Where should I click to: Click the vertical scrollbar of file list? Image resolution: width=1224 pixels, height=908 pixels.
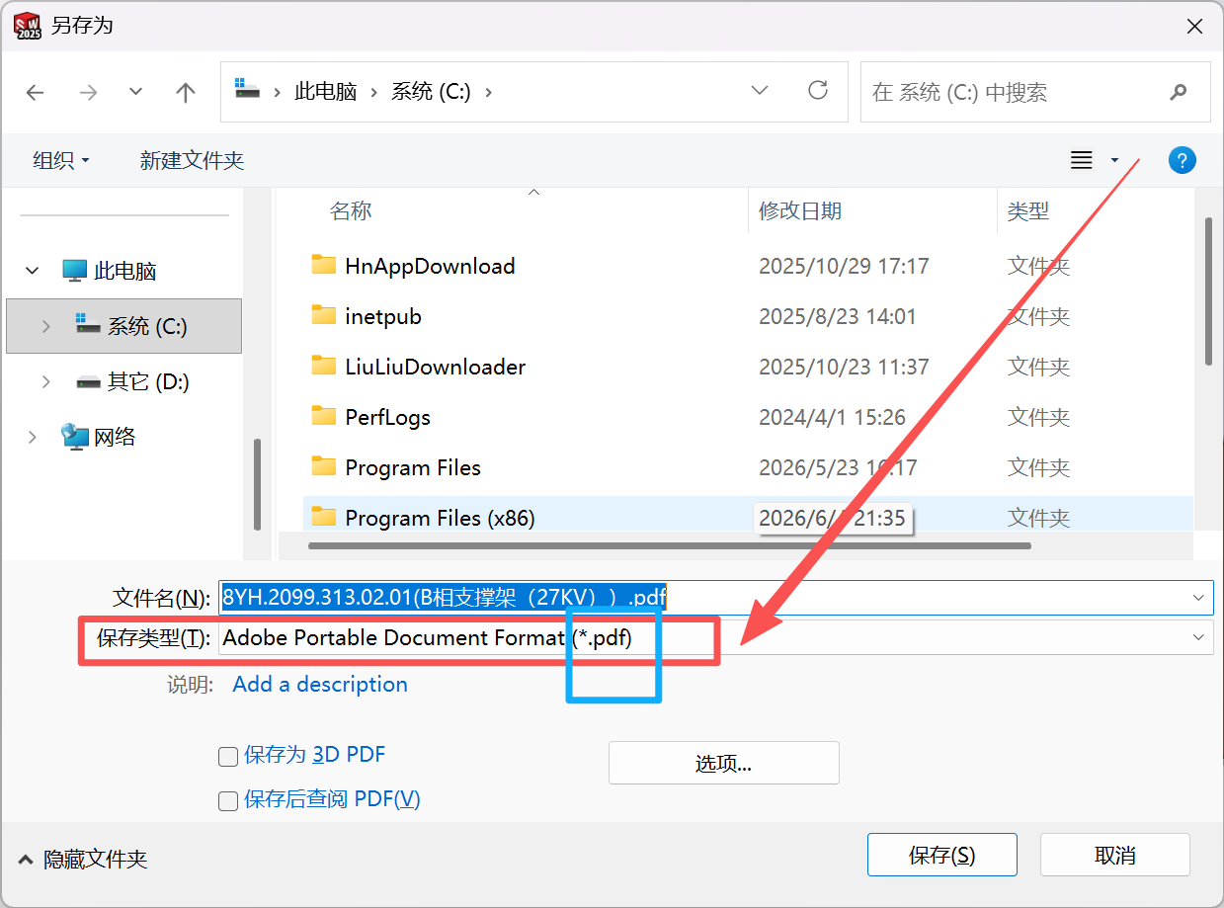point(1208,291)
